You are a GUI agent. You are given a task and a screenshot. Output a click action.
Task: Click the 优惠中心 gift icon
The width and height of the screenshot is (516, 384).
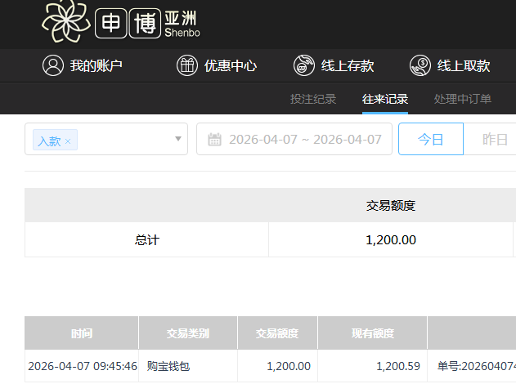(x=187, y=65)
